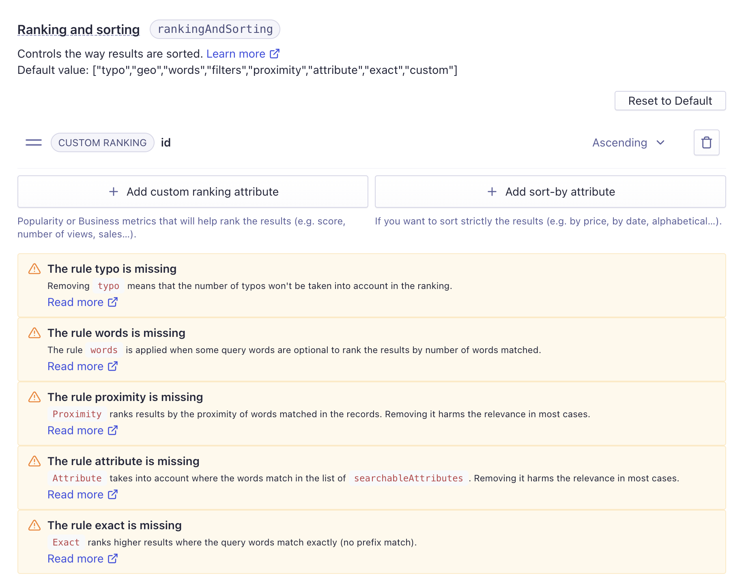The image size is (744, 582).
Task: Click the plus icon for custom ranking
Action: click(x=114, y=192)
